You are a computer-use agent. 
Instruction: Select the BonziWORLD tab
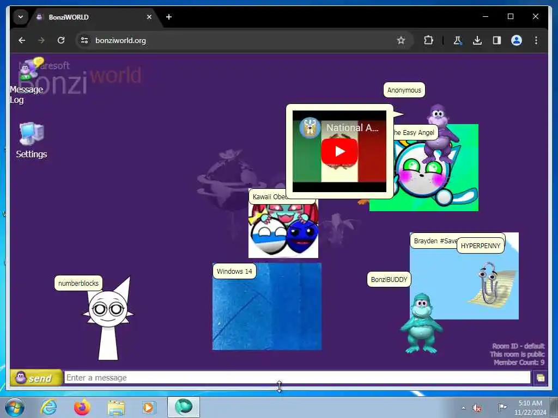pyautogui.click(x=94, y=17)
